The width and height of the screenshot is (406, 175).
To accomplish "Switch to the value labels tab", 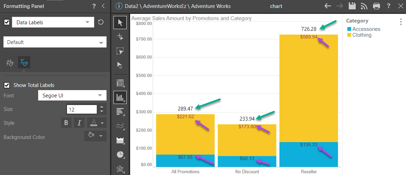I will (10, 62).
